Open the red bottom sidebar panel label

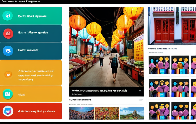[36, 111]
